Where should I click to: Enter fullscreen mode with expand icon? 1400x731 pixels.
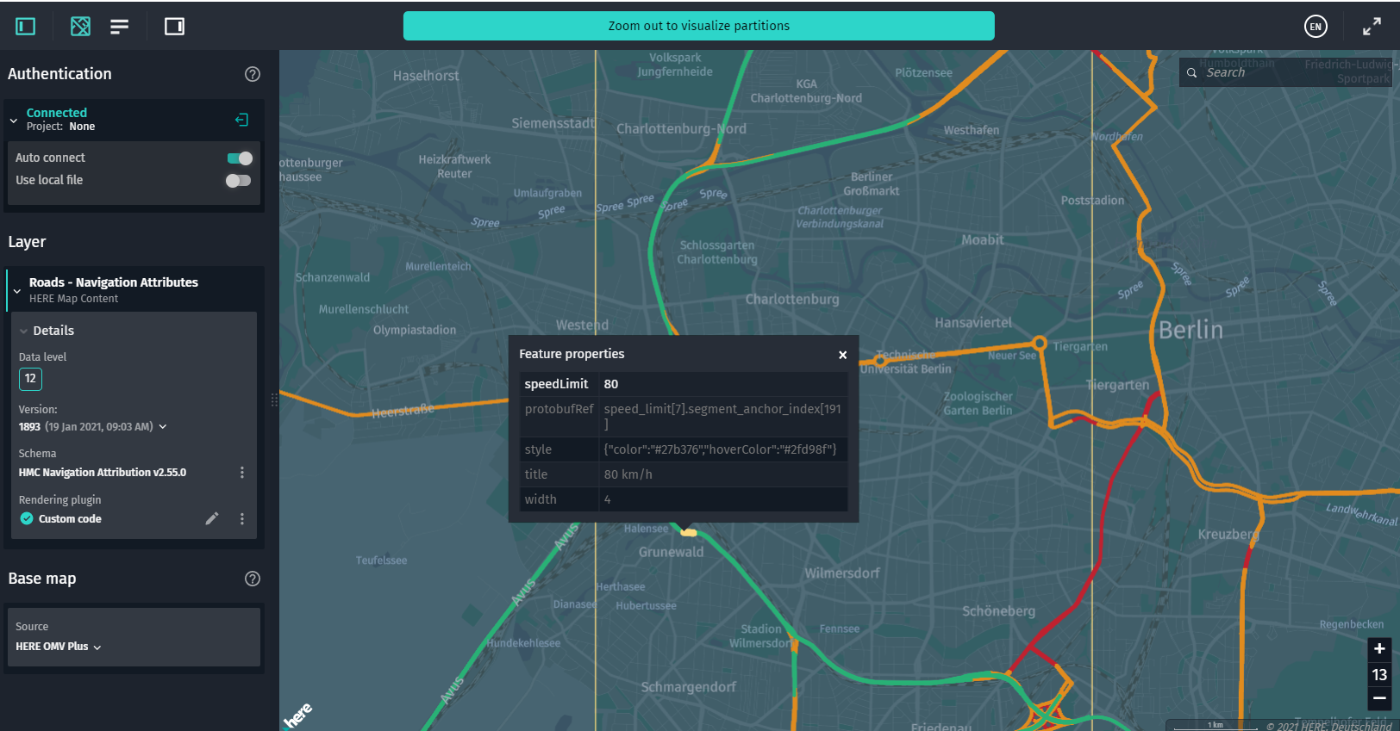(1372, 27)
